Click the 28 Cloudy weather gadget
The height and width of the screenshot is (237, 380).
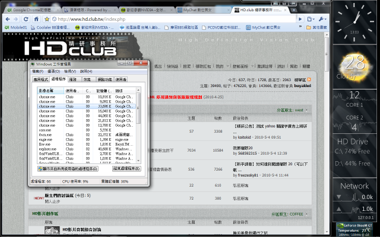354,67
